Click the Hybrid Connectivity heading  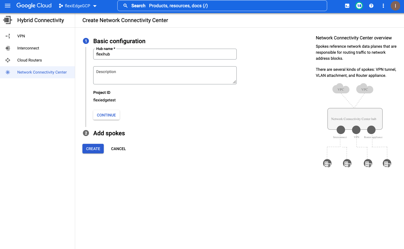pos(41,20)
